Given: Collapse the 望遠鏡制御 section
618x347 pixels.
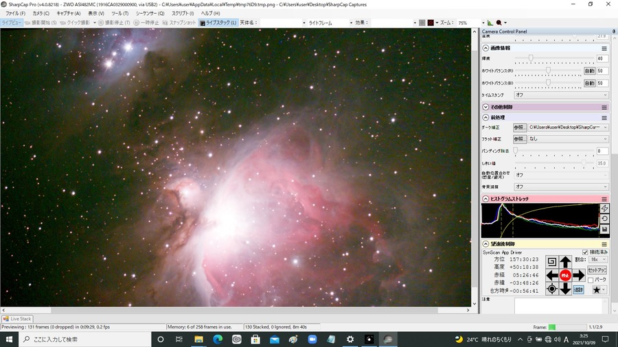Looking at the screenshot, I should coord(485,244).
